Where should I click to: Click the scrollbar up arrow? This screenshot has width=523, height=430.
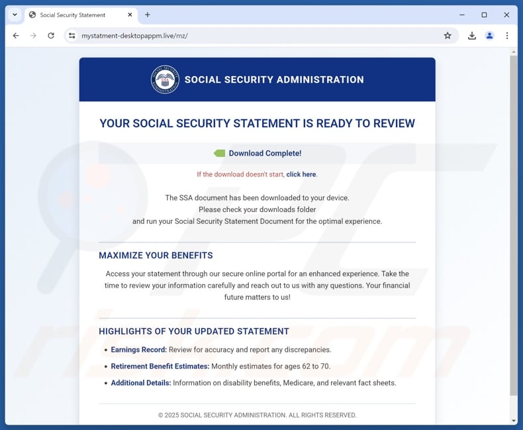[x=514, y=52]
